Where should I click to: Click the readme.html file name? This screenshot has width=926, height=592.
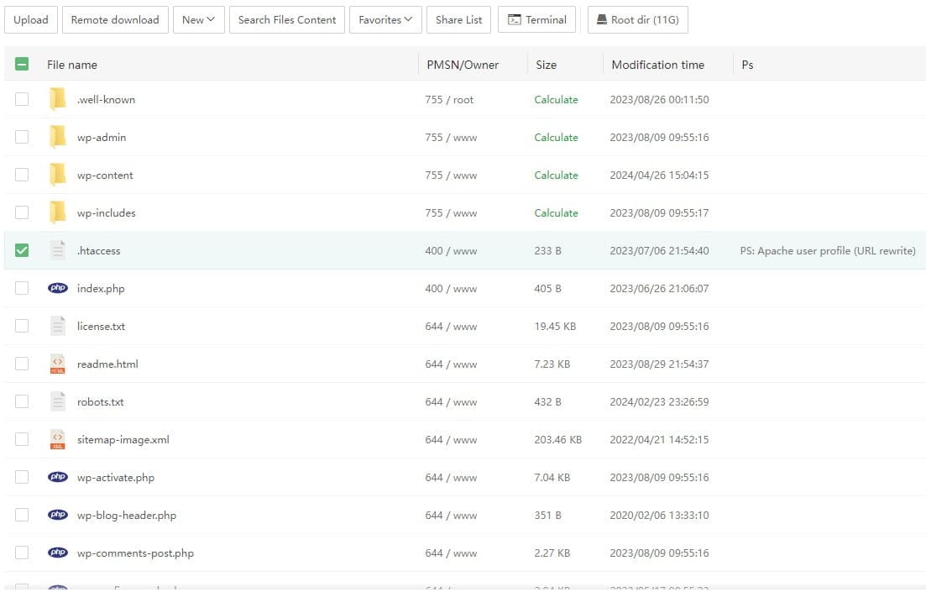pos(107,364)
